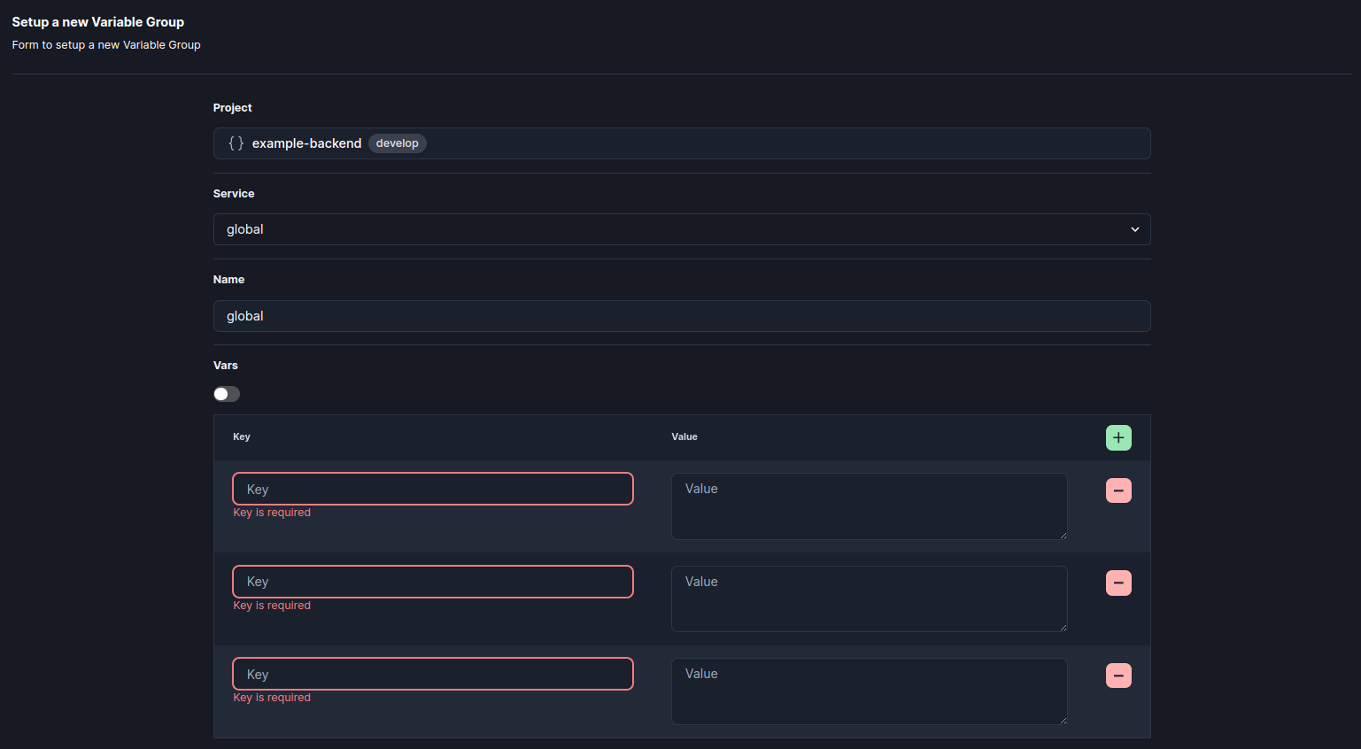Image resolution: width=1361 pixels, height=749 pixels.
Task: Grab the first Value textarea resize handle
Action: tap(1063, 535)
